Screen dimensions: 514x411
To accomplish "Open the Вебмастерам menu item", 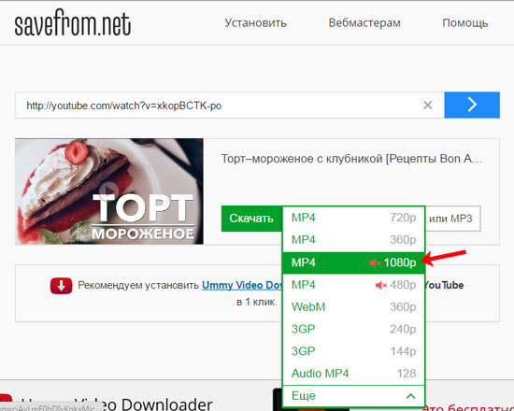I will point(364,23).
